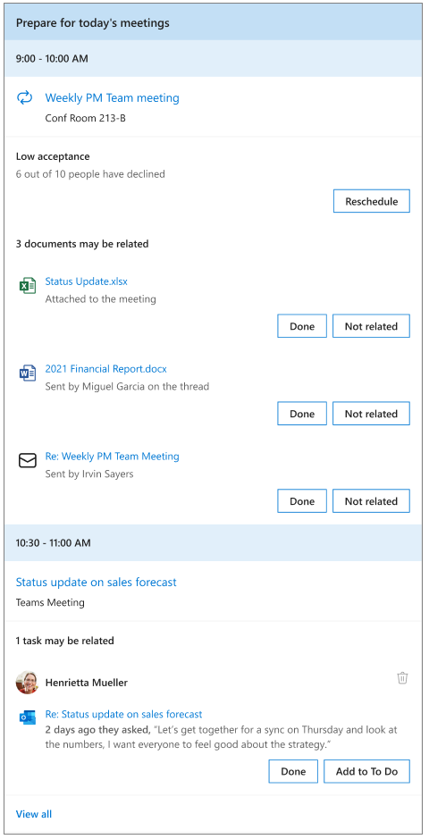Mark Henrietta Mueller's task as Done
This screenshot has width=429, height=839.
(293, 771)
